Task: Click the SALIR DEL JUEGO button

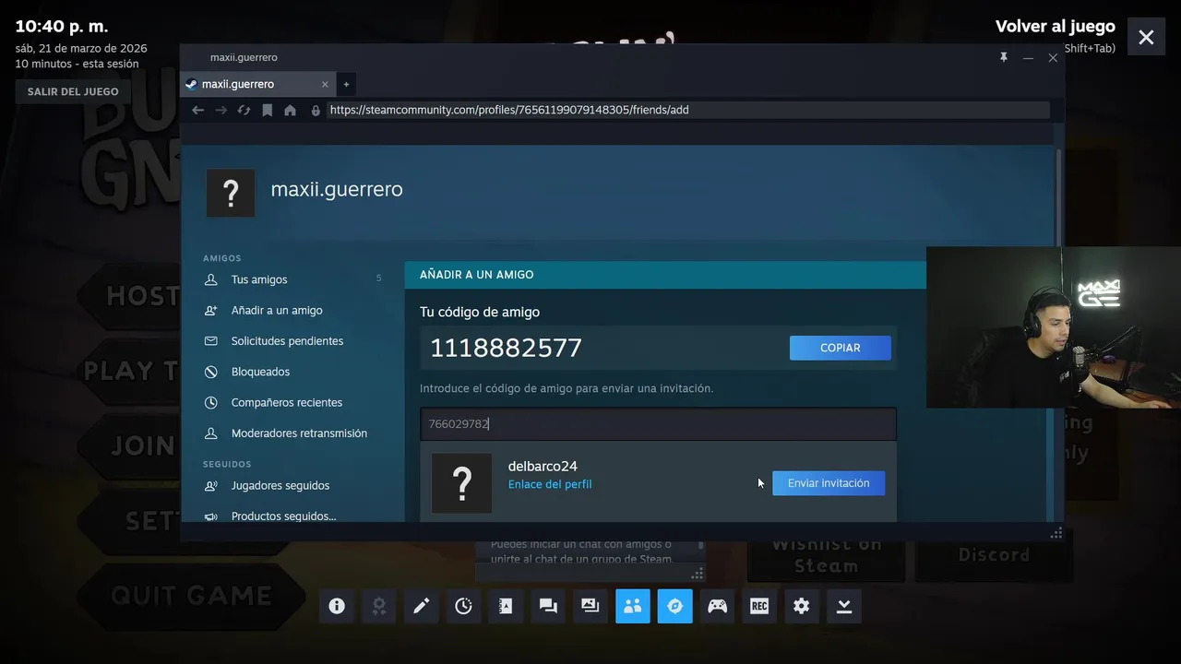Action: tap(73, 91)
